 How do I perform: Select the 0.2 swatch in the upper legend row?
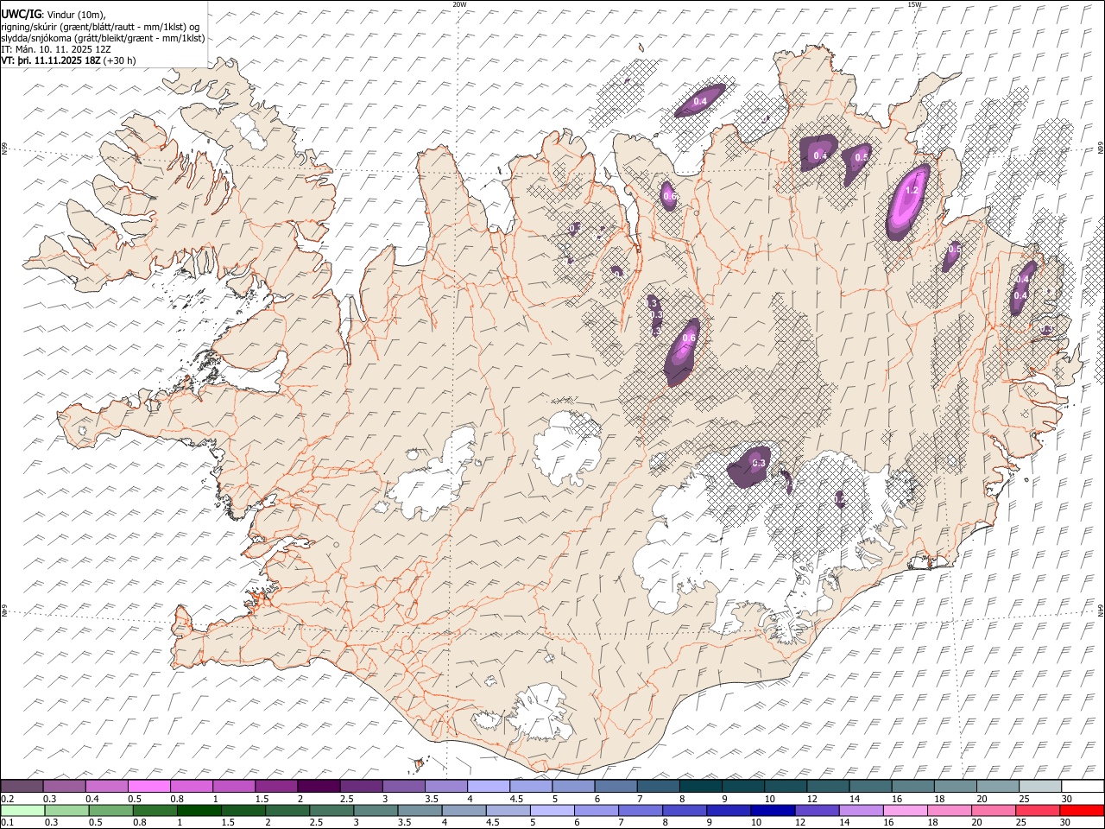click(22, 787)
